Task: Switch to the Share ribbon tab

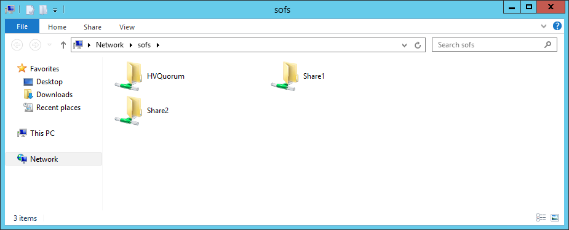Action: coord(92,27)
